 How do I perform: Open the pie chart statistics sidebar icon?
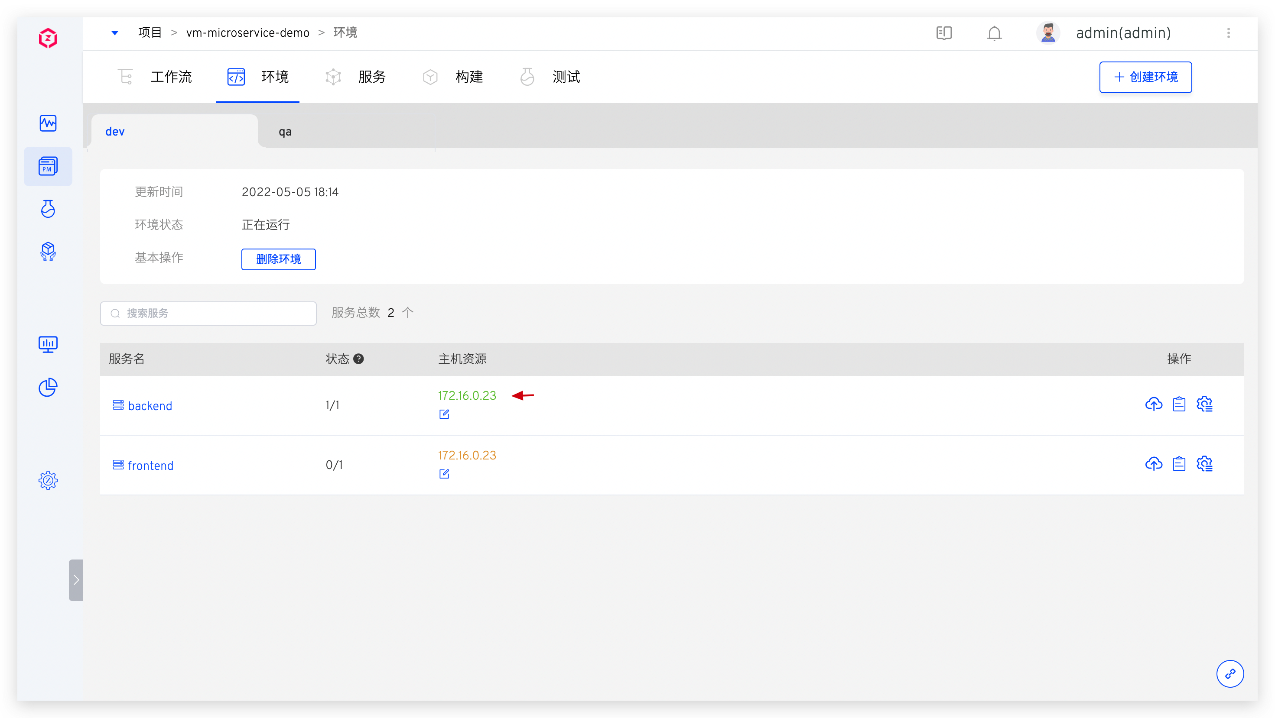point(48,387)
